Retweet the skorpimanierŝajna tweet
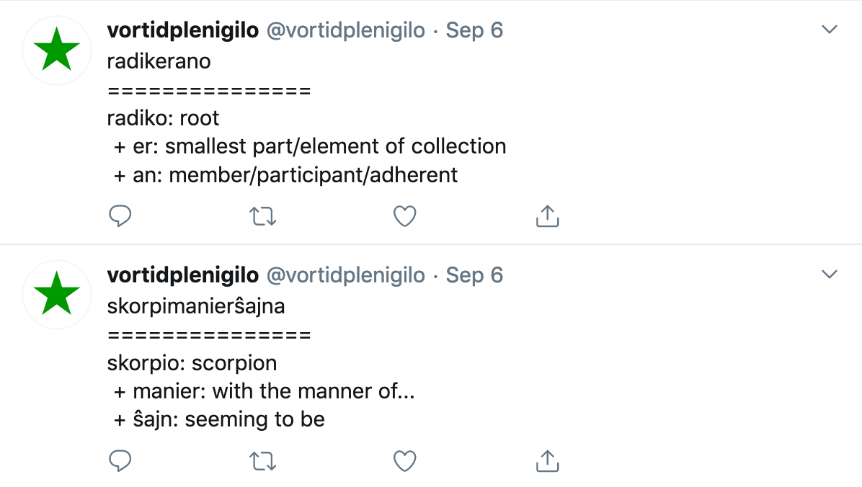This screenshot has width=862, height=487. tap(263, 460)
